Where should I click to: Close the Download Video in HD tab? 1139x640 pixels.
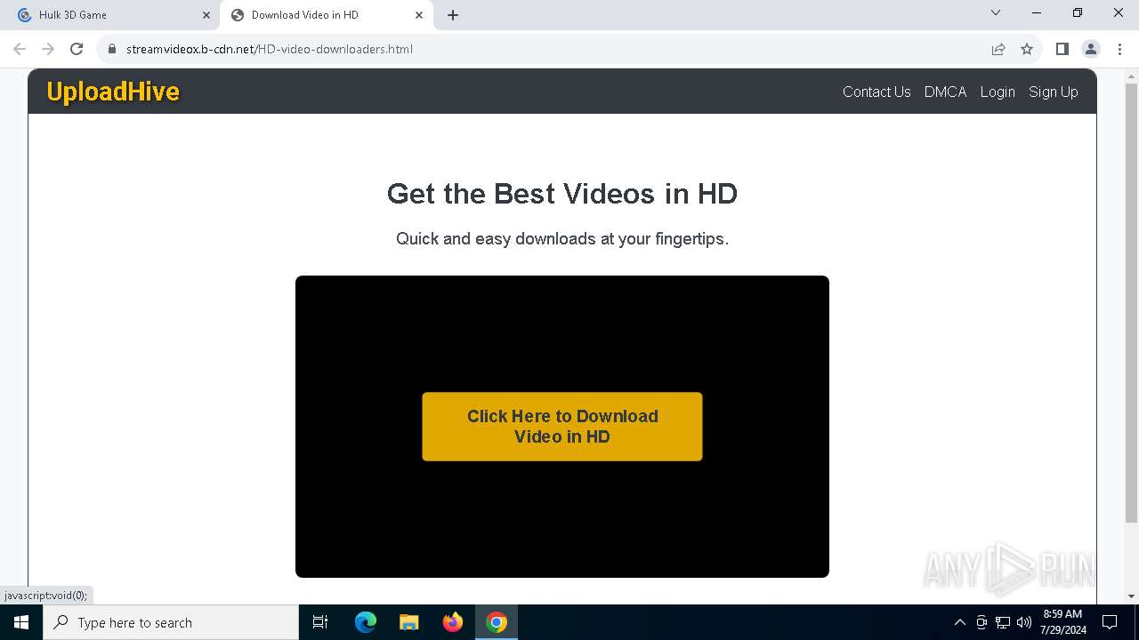coord(419,15)
